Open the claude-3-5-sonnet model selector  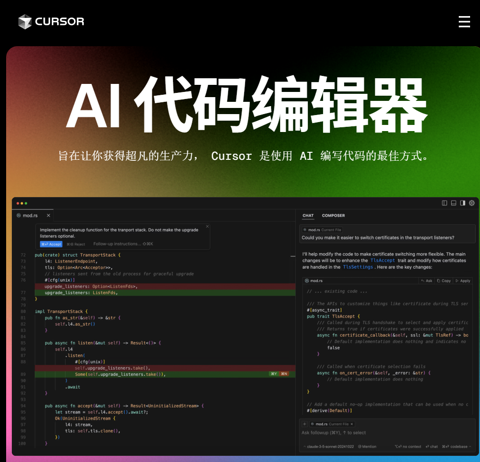(329, 447)
